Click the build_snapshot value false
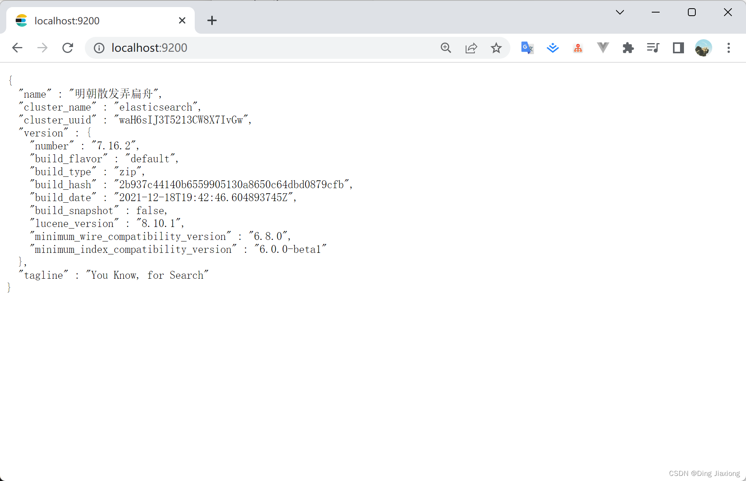The height and width of the screenshot is (481, 746). (150, 211)
